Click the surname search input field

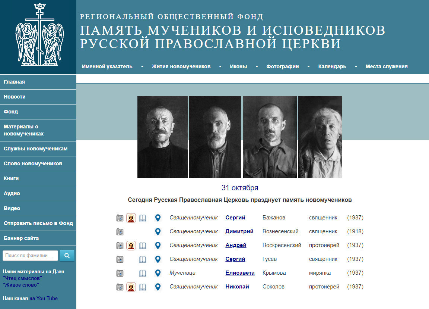pos(31,256)
